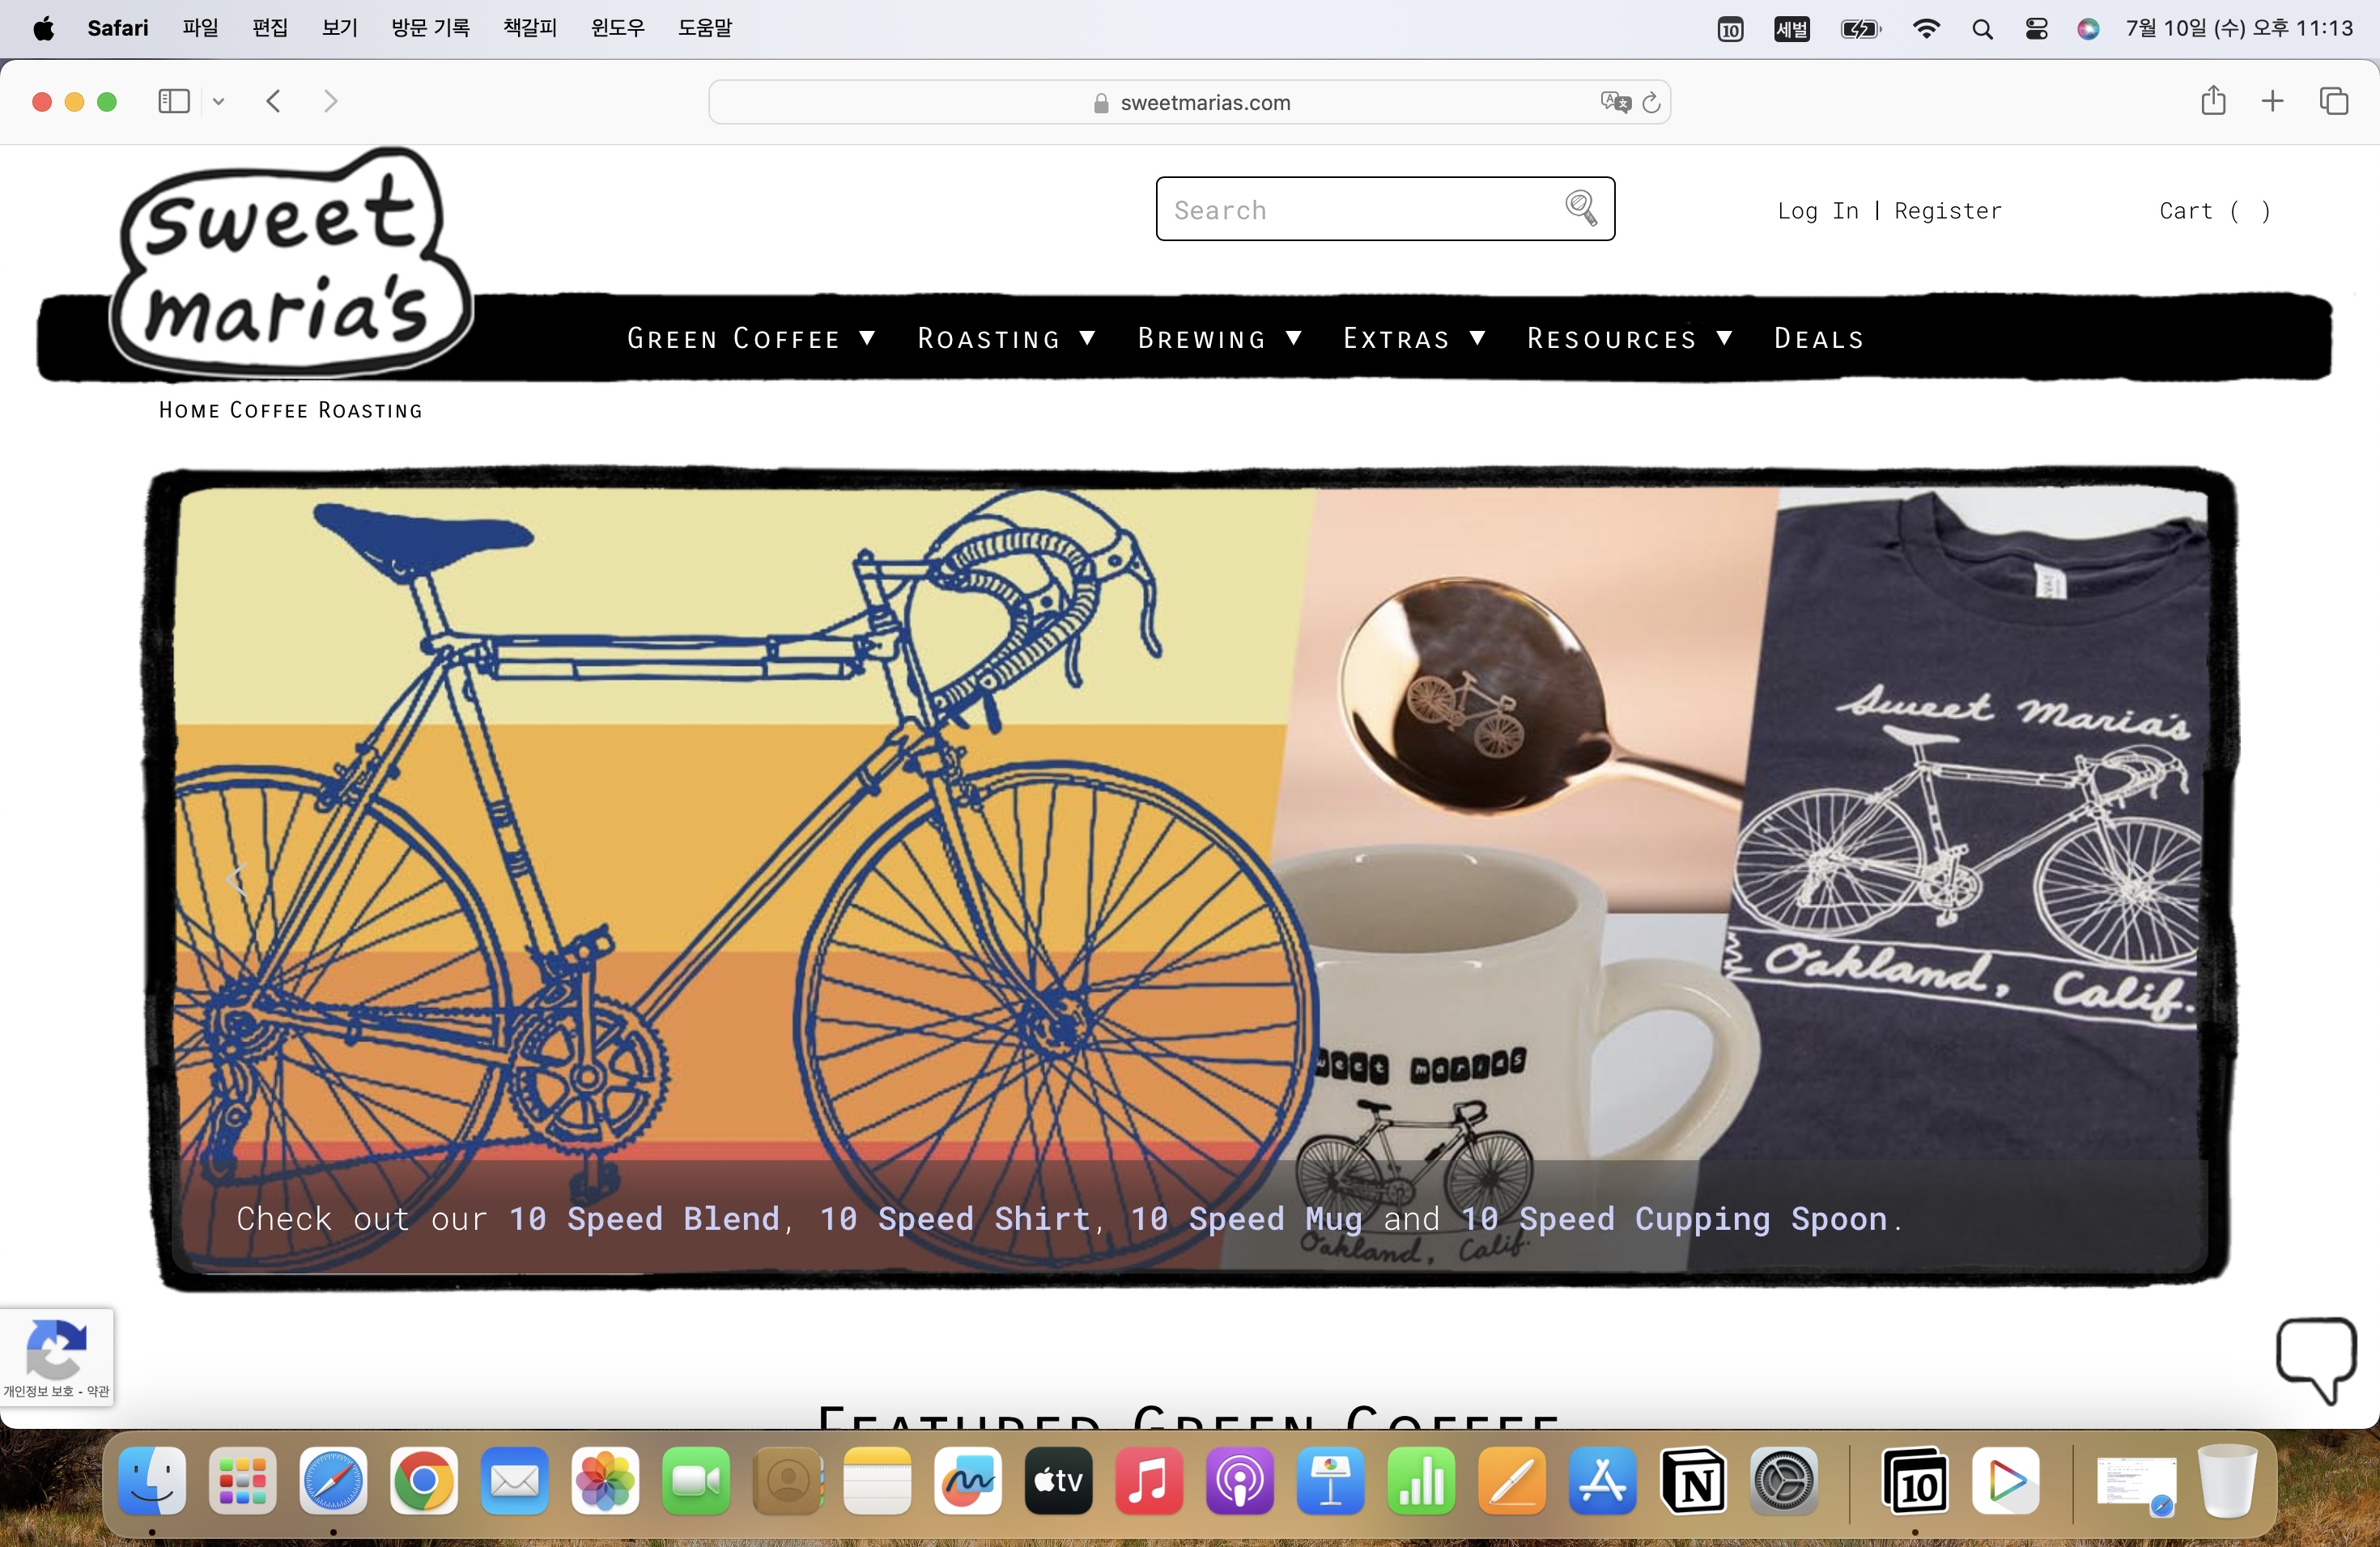
Task: Open a new Safari tab
Action: (x=2272, y=101)
